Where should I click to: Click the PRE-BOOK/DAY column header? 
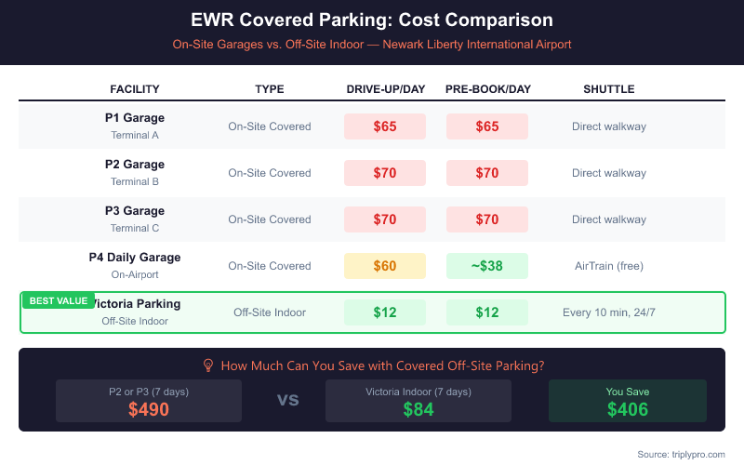coord(487,89)
